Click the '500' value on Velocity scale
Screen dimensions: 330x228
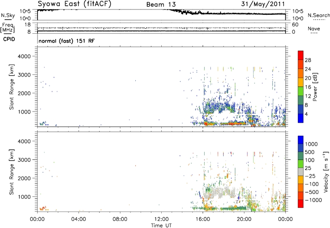pos(310,152)
